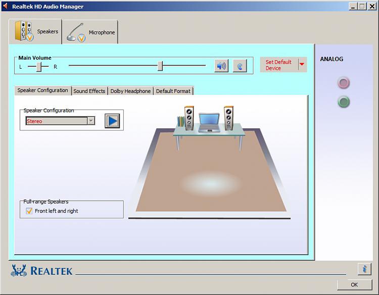Close the Realtek HD Audio Manager window
379x295 pixels.
(372, 6)
